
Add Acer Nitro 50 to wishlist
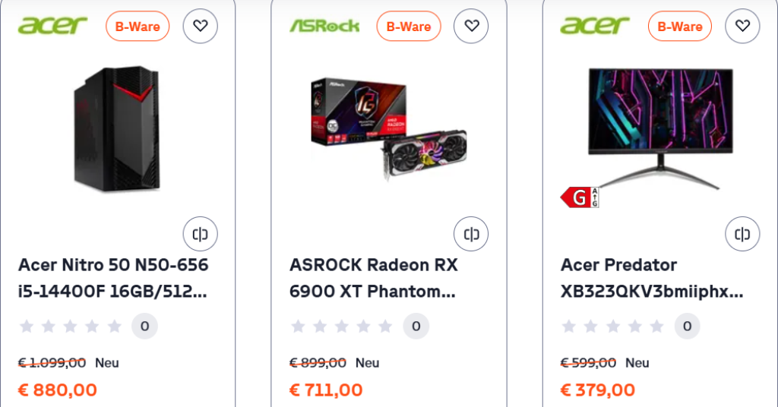pos(200,27)
